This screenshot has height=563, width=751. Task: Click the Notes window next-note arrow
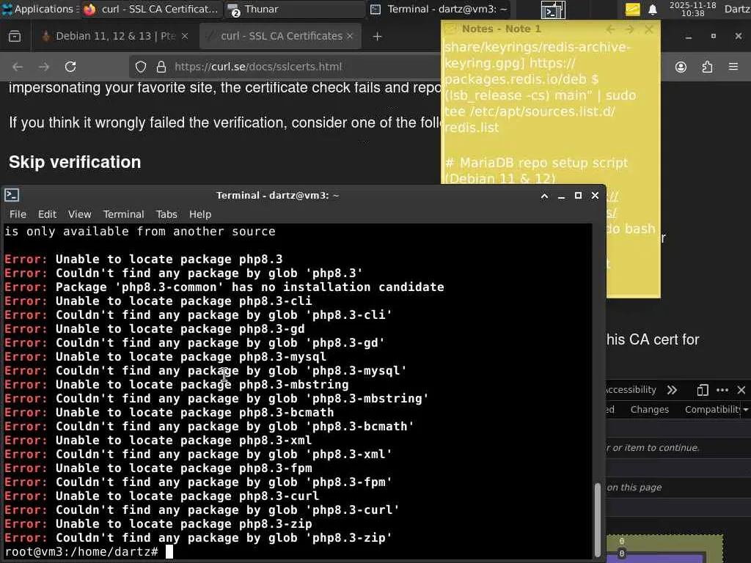[629, 29]
